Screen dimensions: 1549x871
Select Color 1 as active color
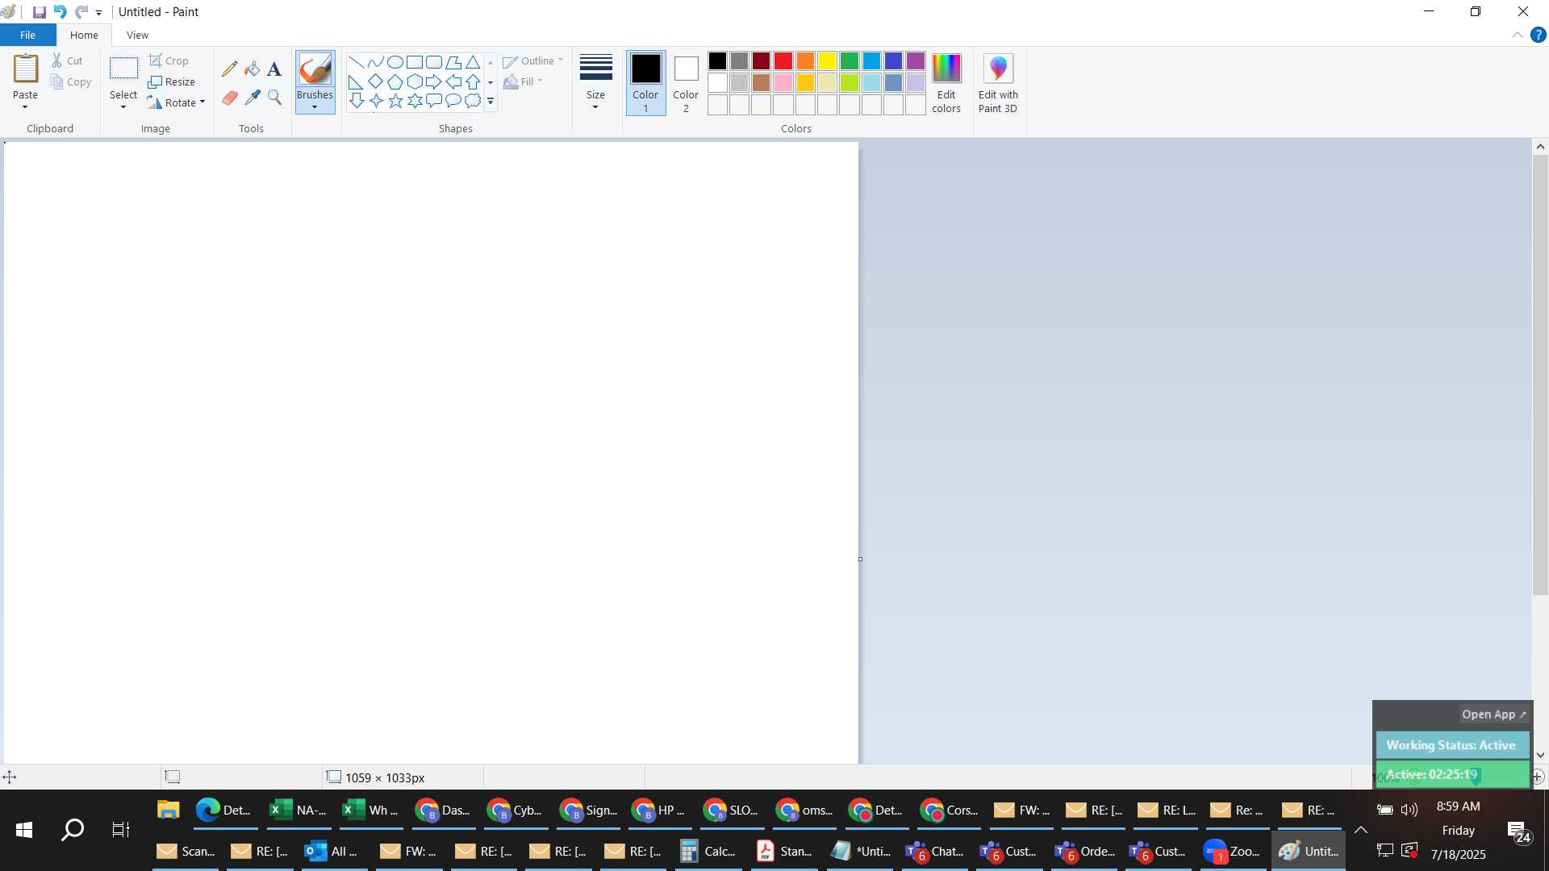click(645, 84)
